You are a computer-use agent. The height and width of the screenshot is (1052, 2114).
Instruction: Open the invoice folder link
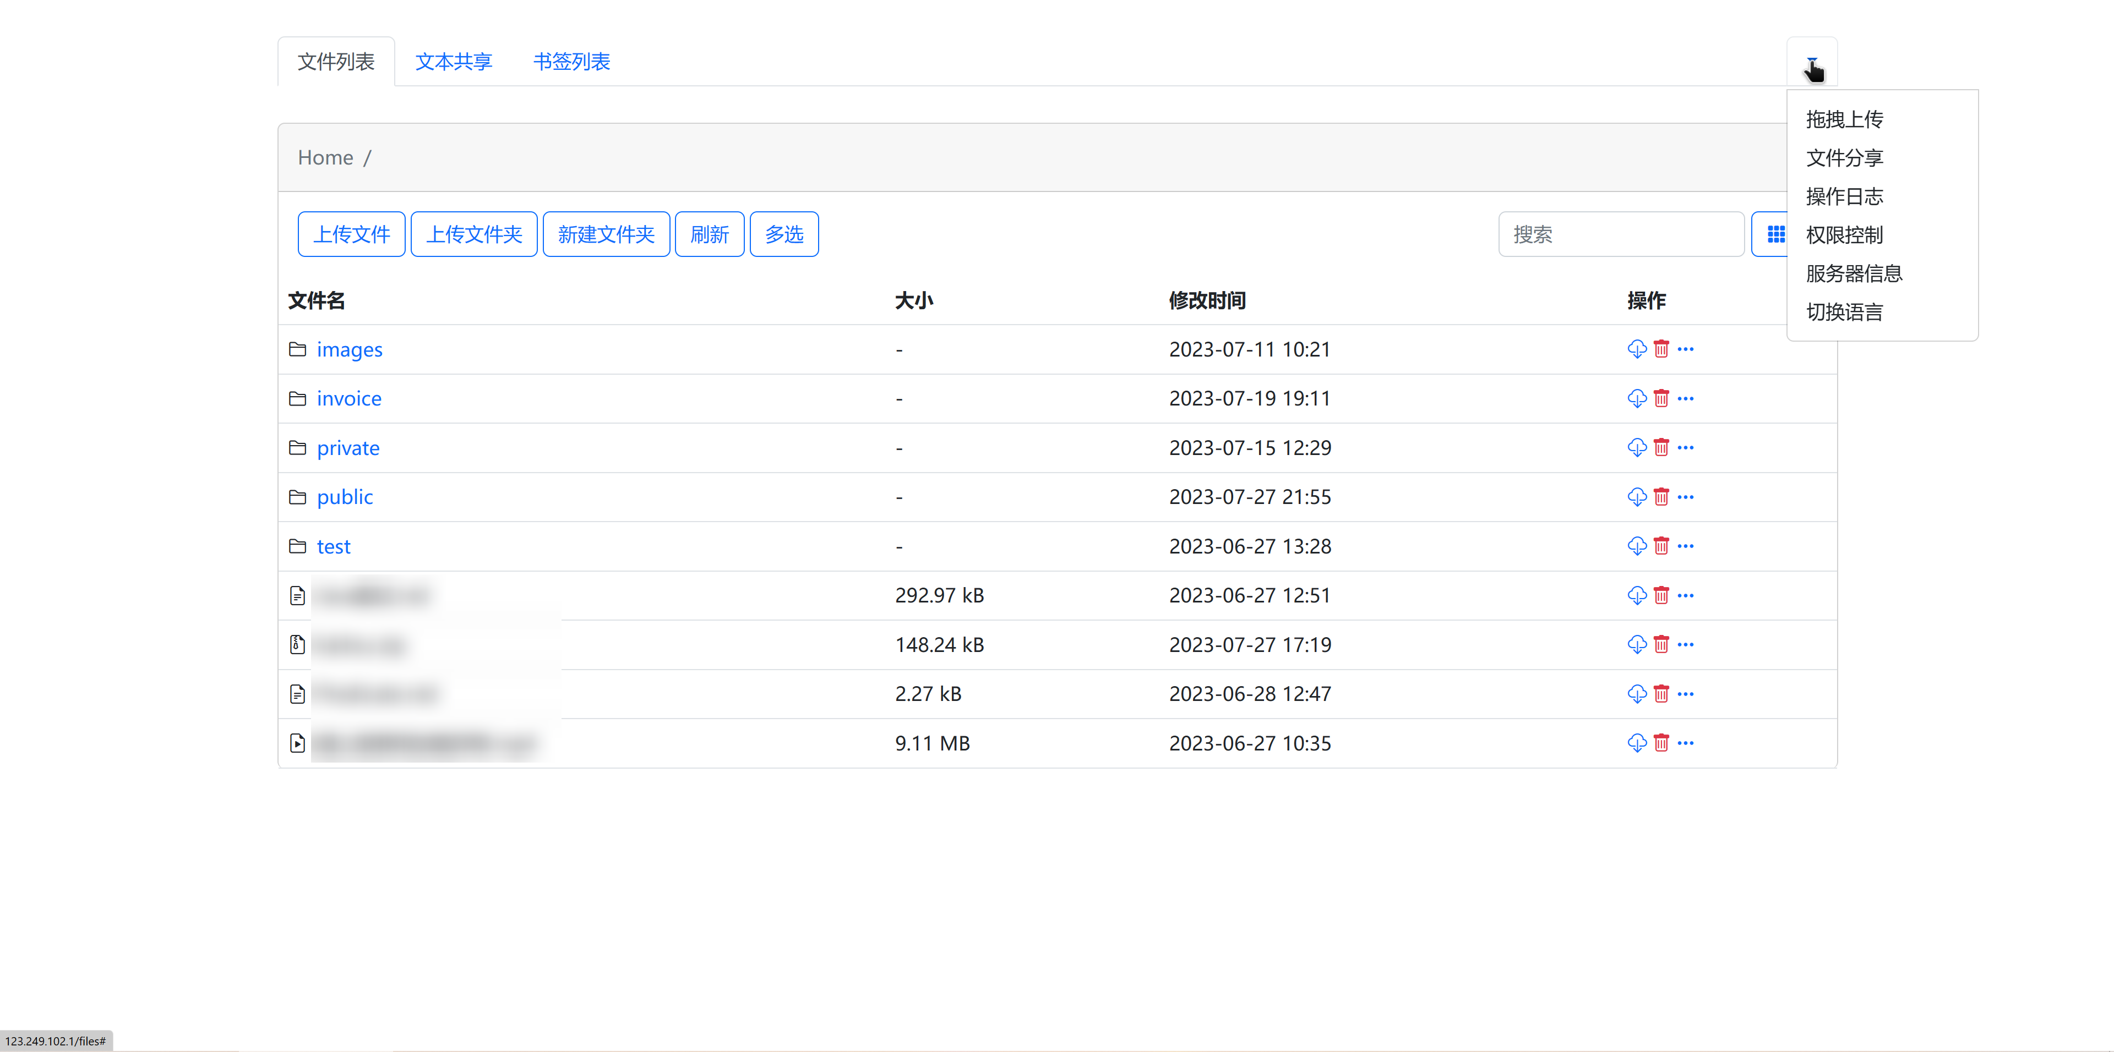(x=350, y=398)
